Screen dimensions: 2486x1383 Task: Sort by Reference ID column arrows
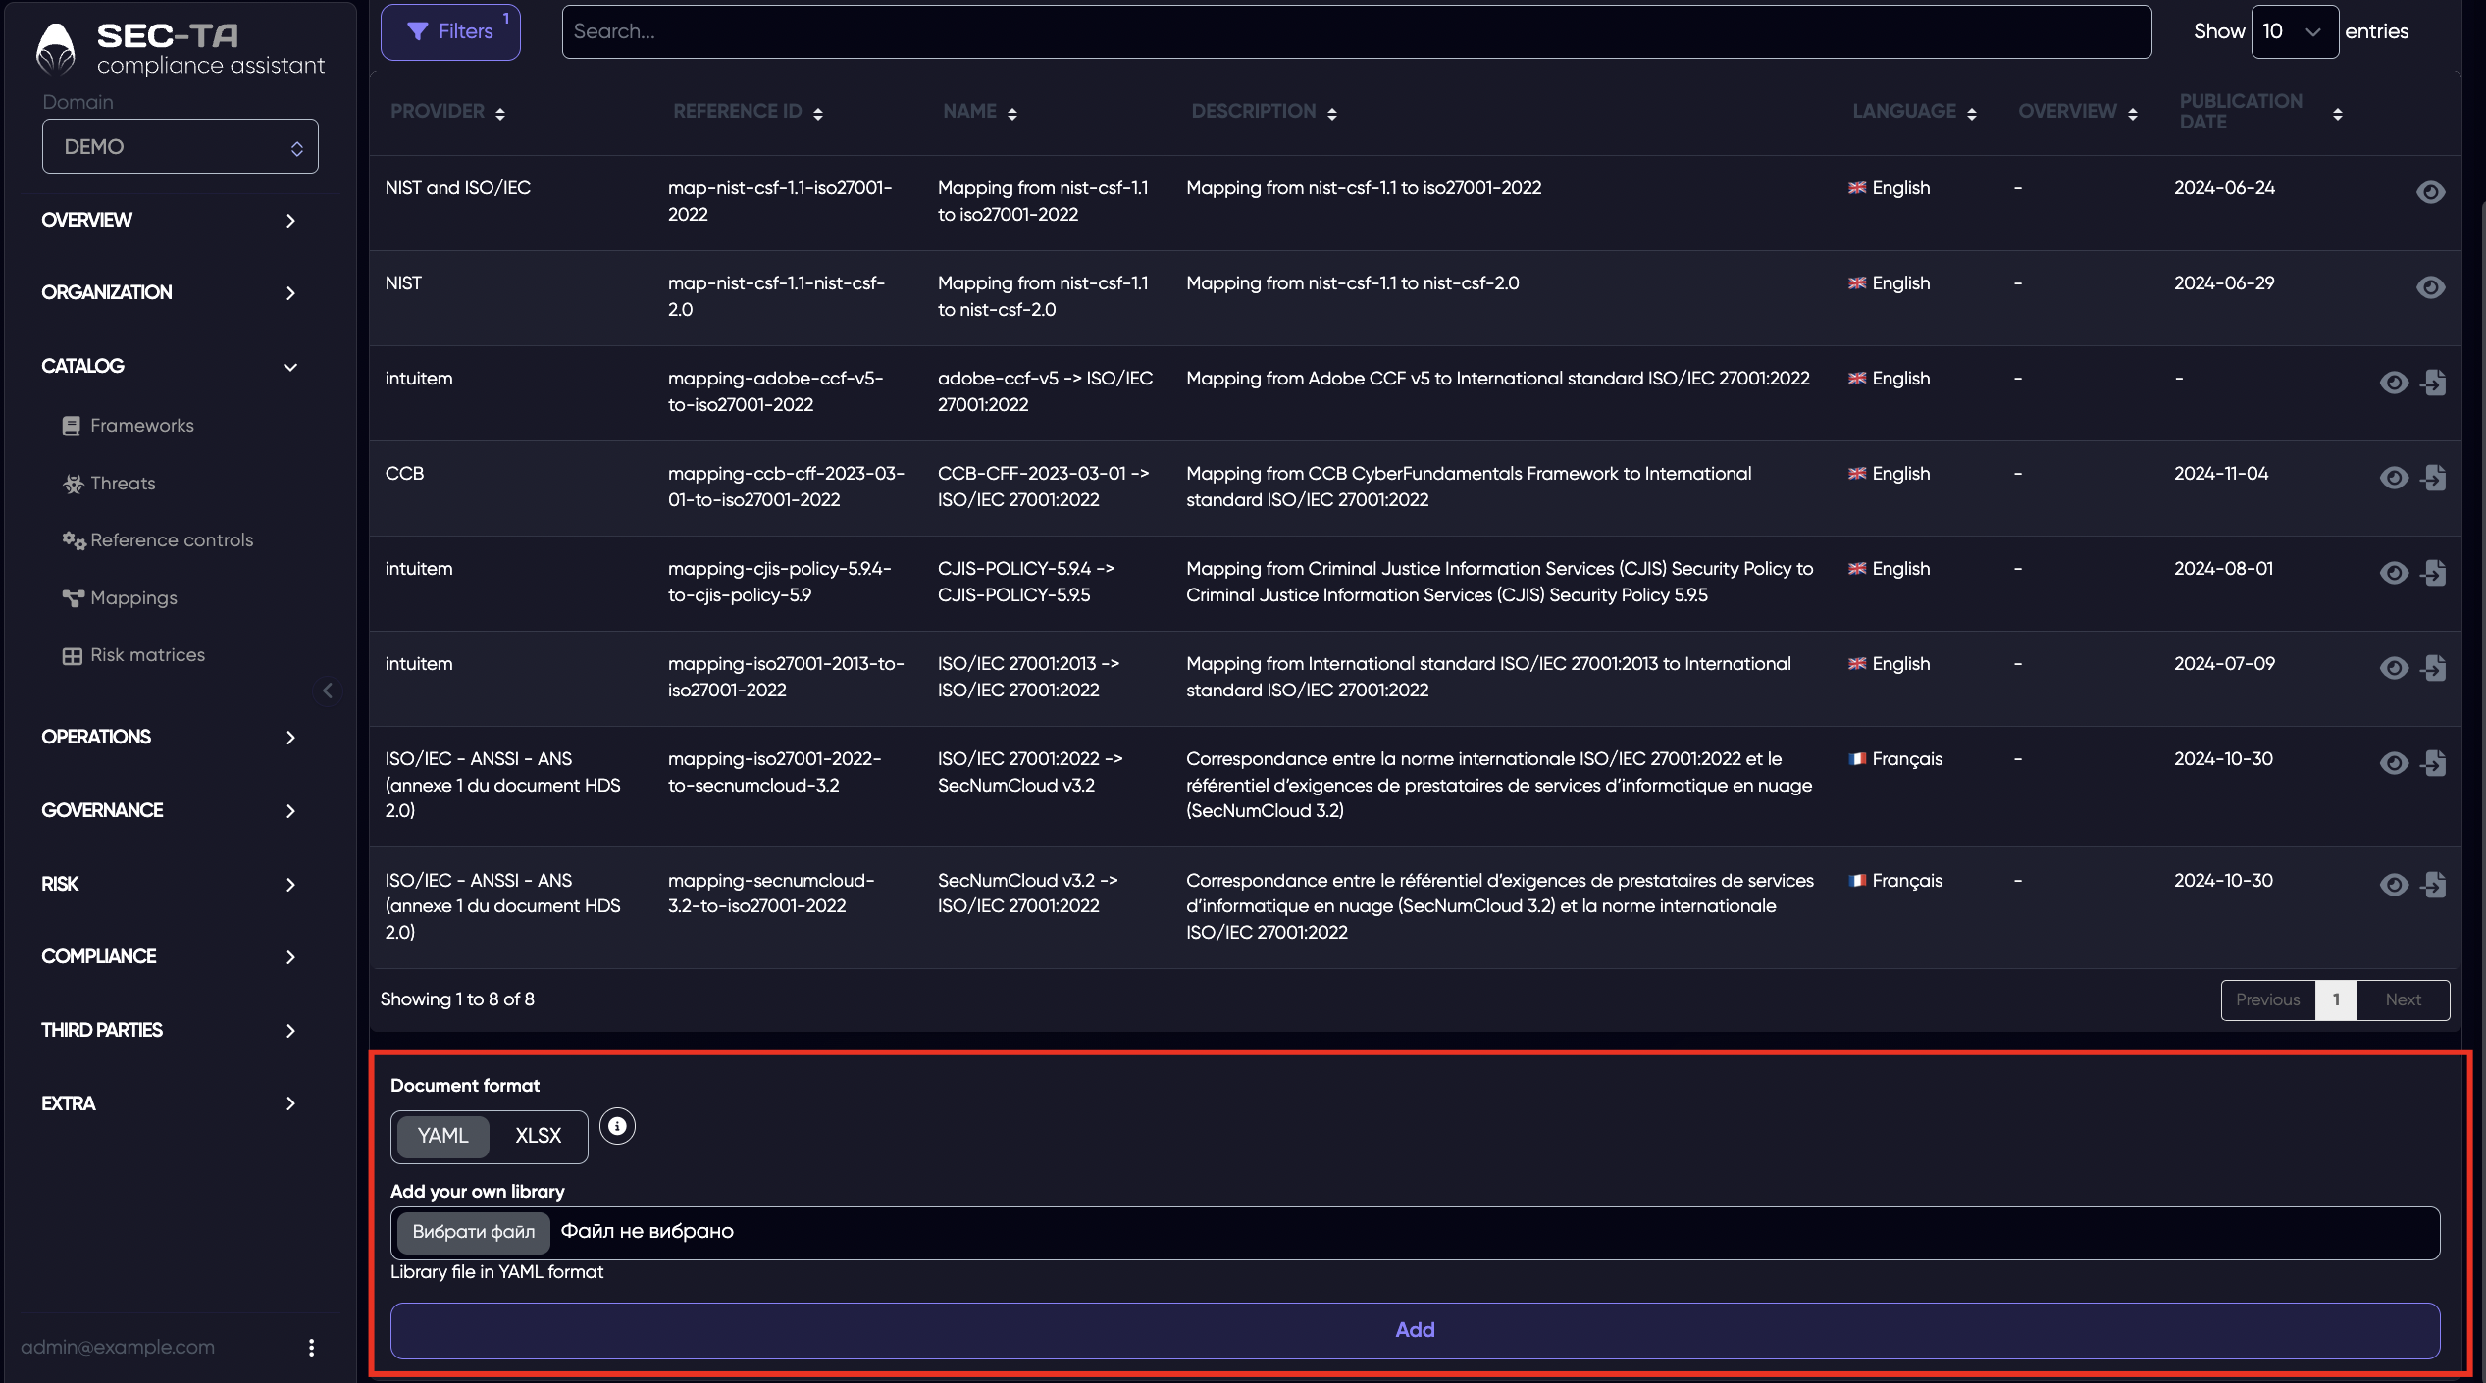tap(818, 114)
